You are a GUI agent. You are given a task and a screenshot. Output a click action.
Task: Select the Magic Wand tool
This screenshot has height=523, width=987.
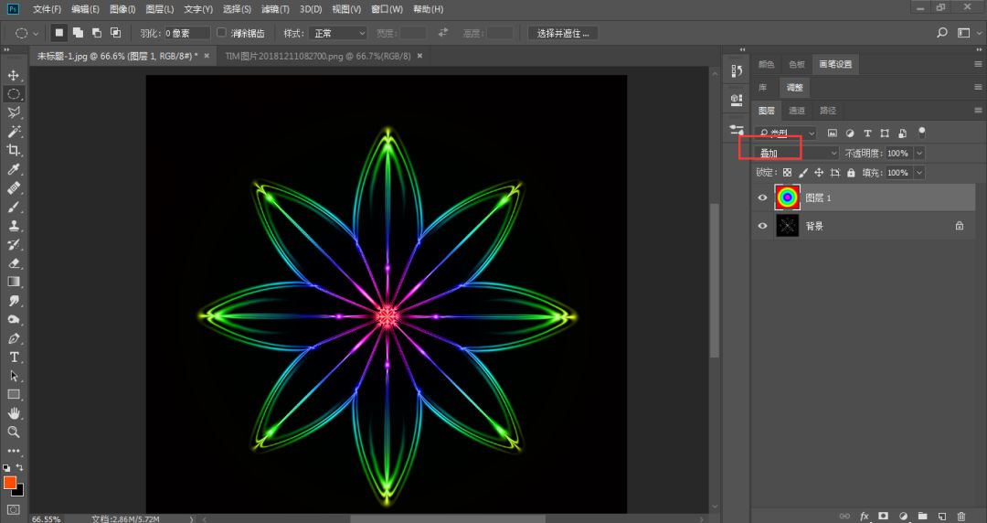(x=13, y=132)
